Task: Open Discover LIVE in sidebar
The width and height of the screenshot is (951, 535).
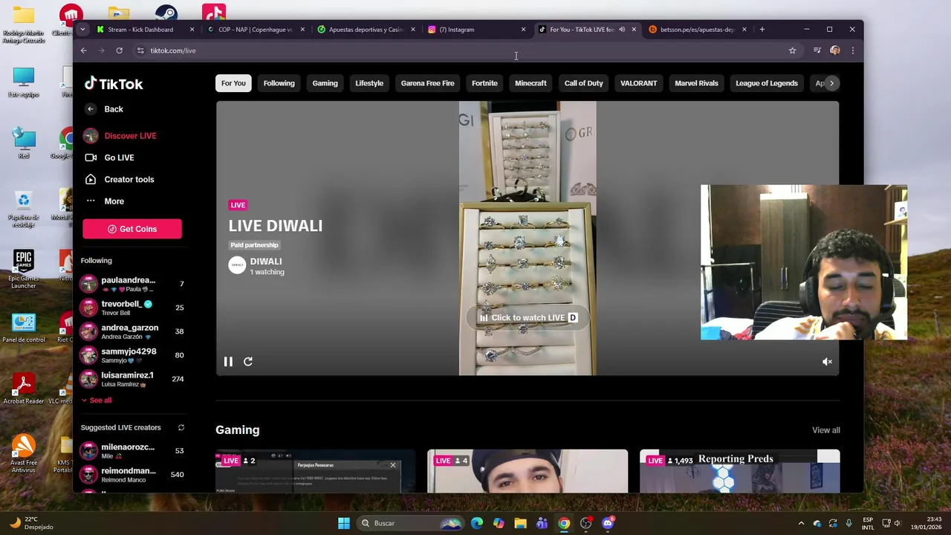Action: pyautogui.click(x=120, y=136)
